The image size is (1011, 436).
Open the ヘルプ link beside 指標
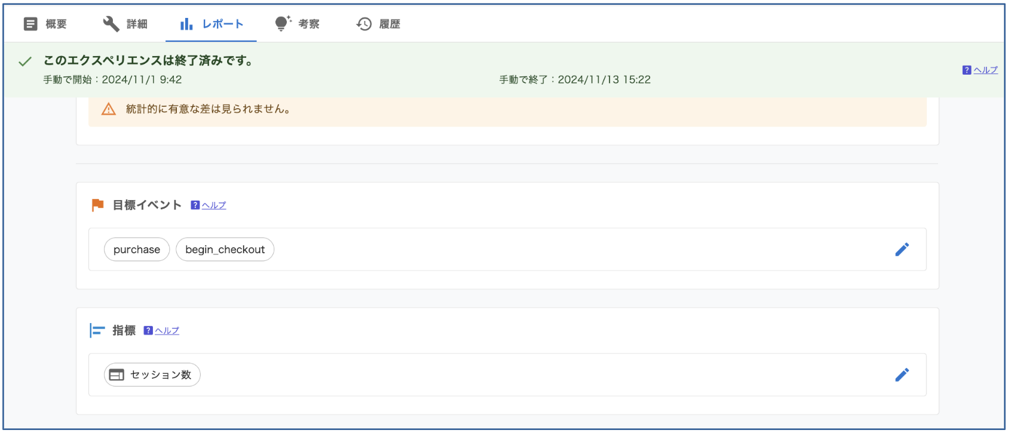(167, 331)
